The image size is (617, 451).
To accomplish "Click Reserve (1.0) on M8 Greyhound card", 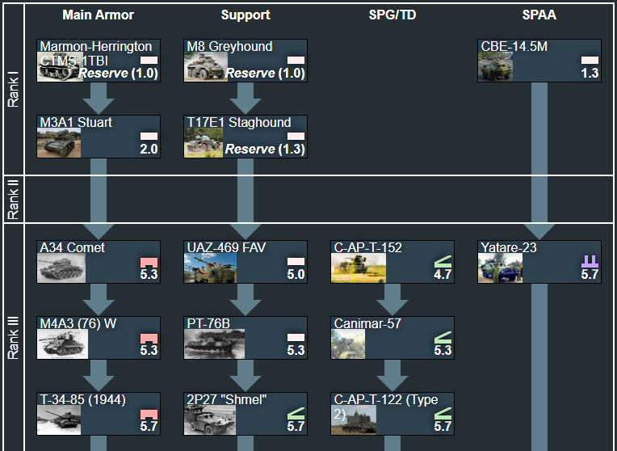I will tap(265, 74).
